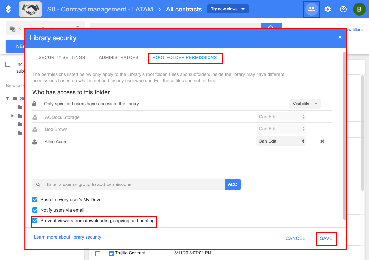This screenshot has height=260, width=369.
Task: Toggle Push to every user's My Drive
Action: click(x=35, y=200)
